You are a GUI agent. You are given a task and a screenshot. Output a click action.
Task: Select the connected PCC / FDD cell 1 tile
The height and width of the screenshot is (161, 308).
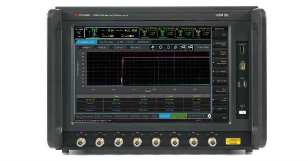112,33
